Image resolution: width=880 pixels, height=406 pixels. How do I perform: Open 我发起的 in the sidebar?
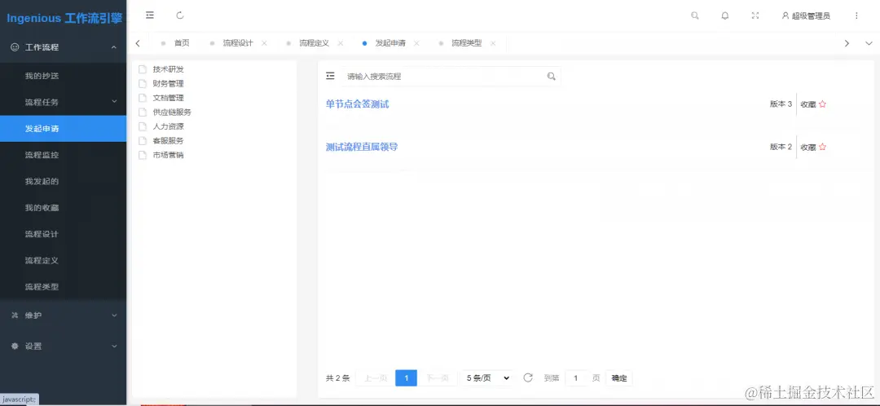pos(63,181)
